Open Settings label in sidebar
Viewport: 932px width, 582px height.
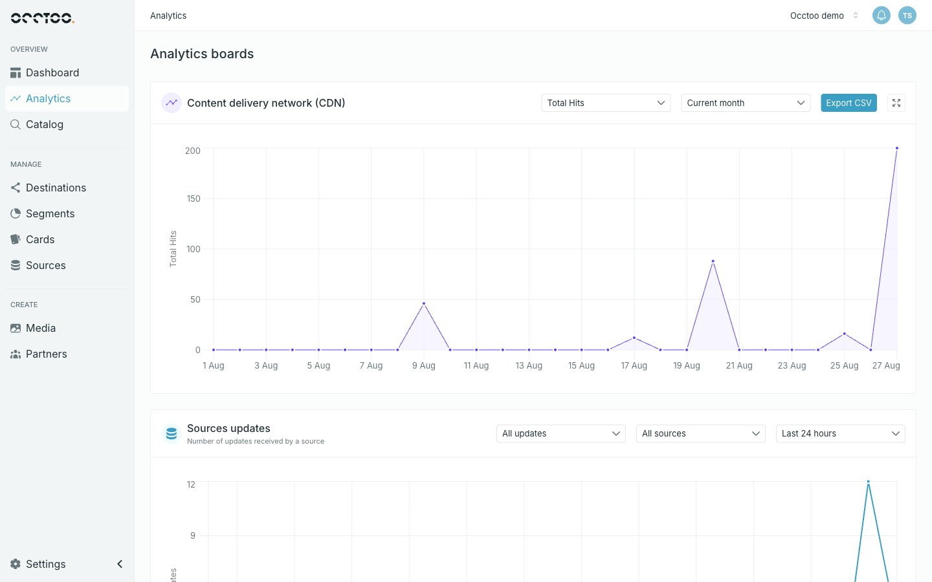(45, 564)
